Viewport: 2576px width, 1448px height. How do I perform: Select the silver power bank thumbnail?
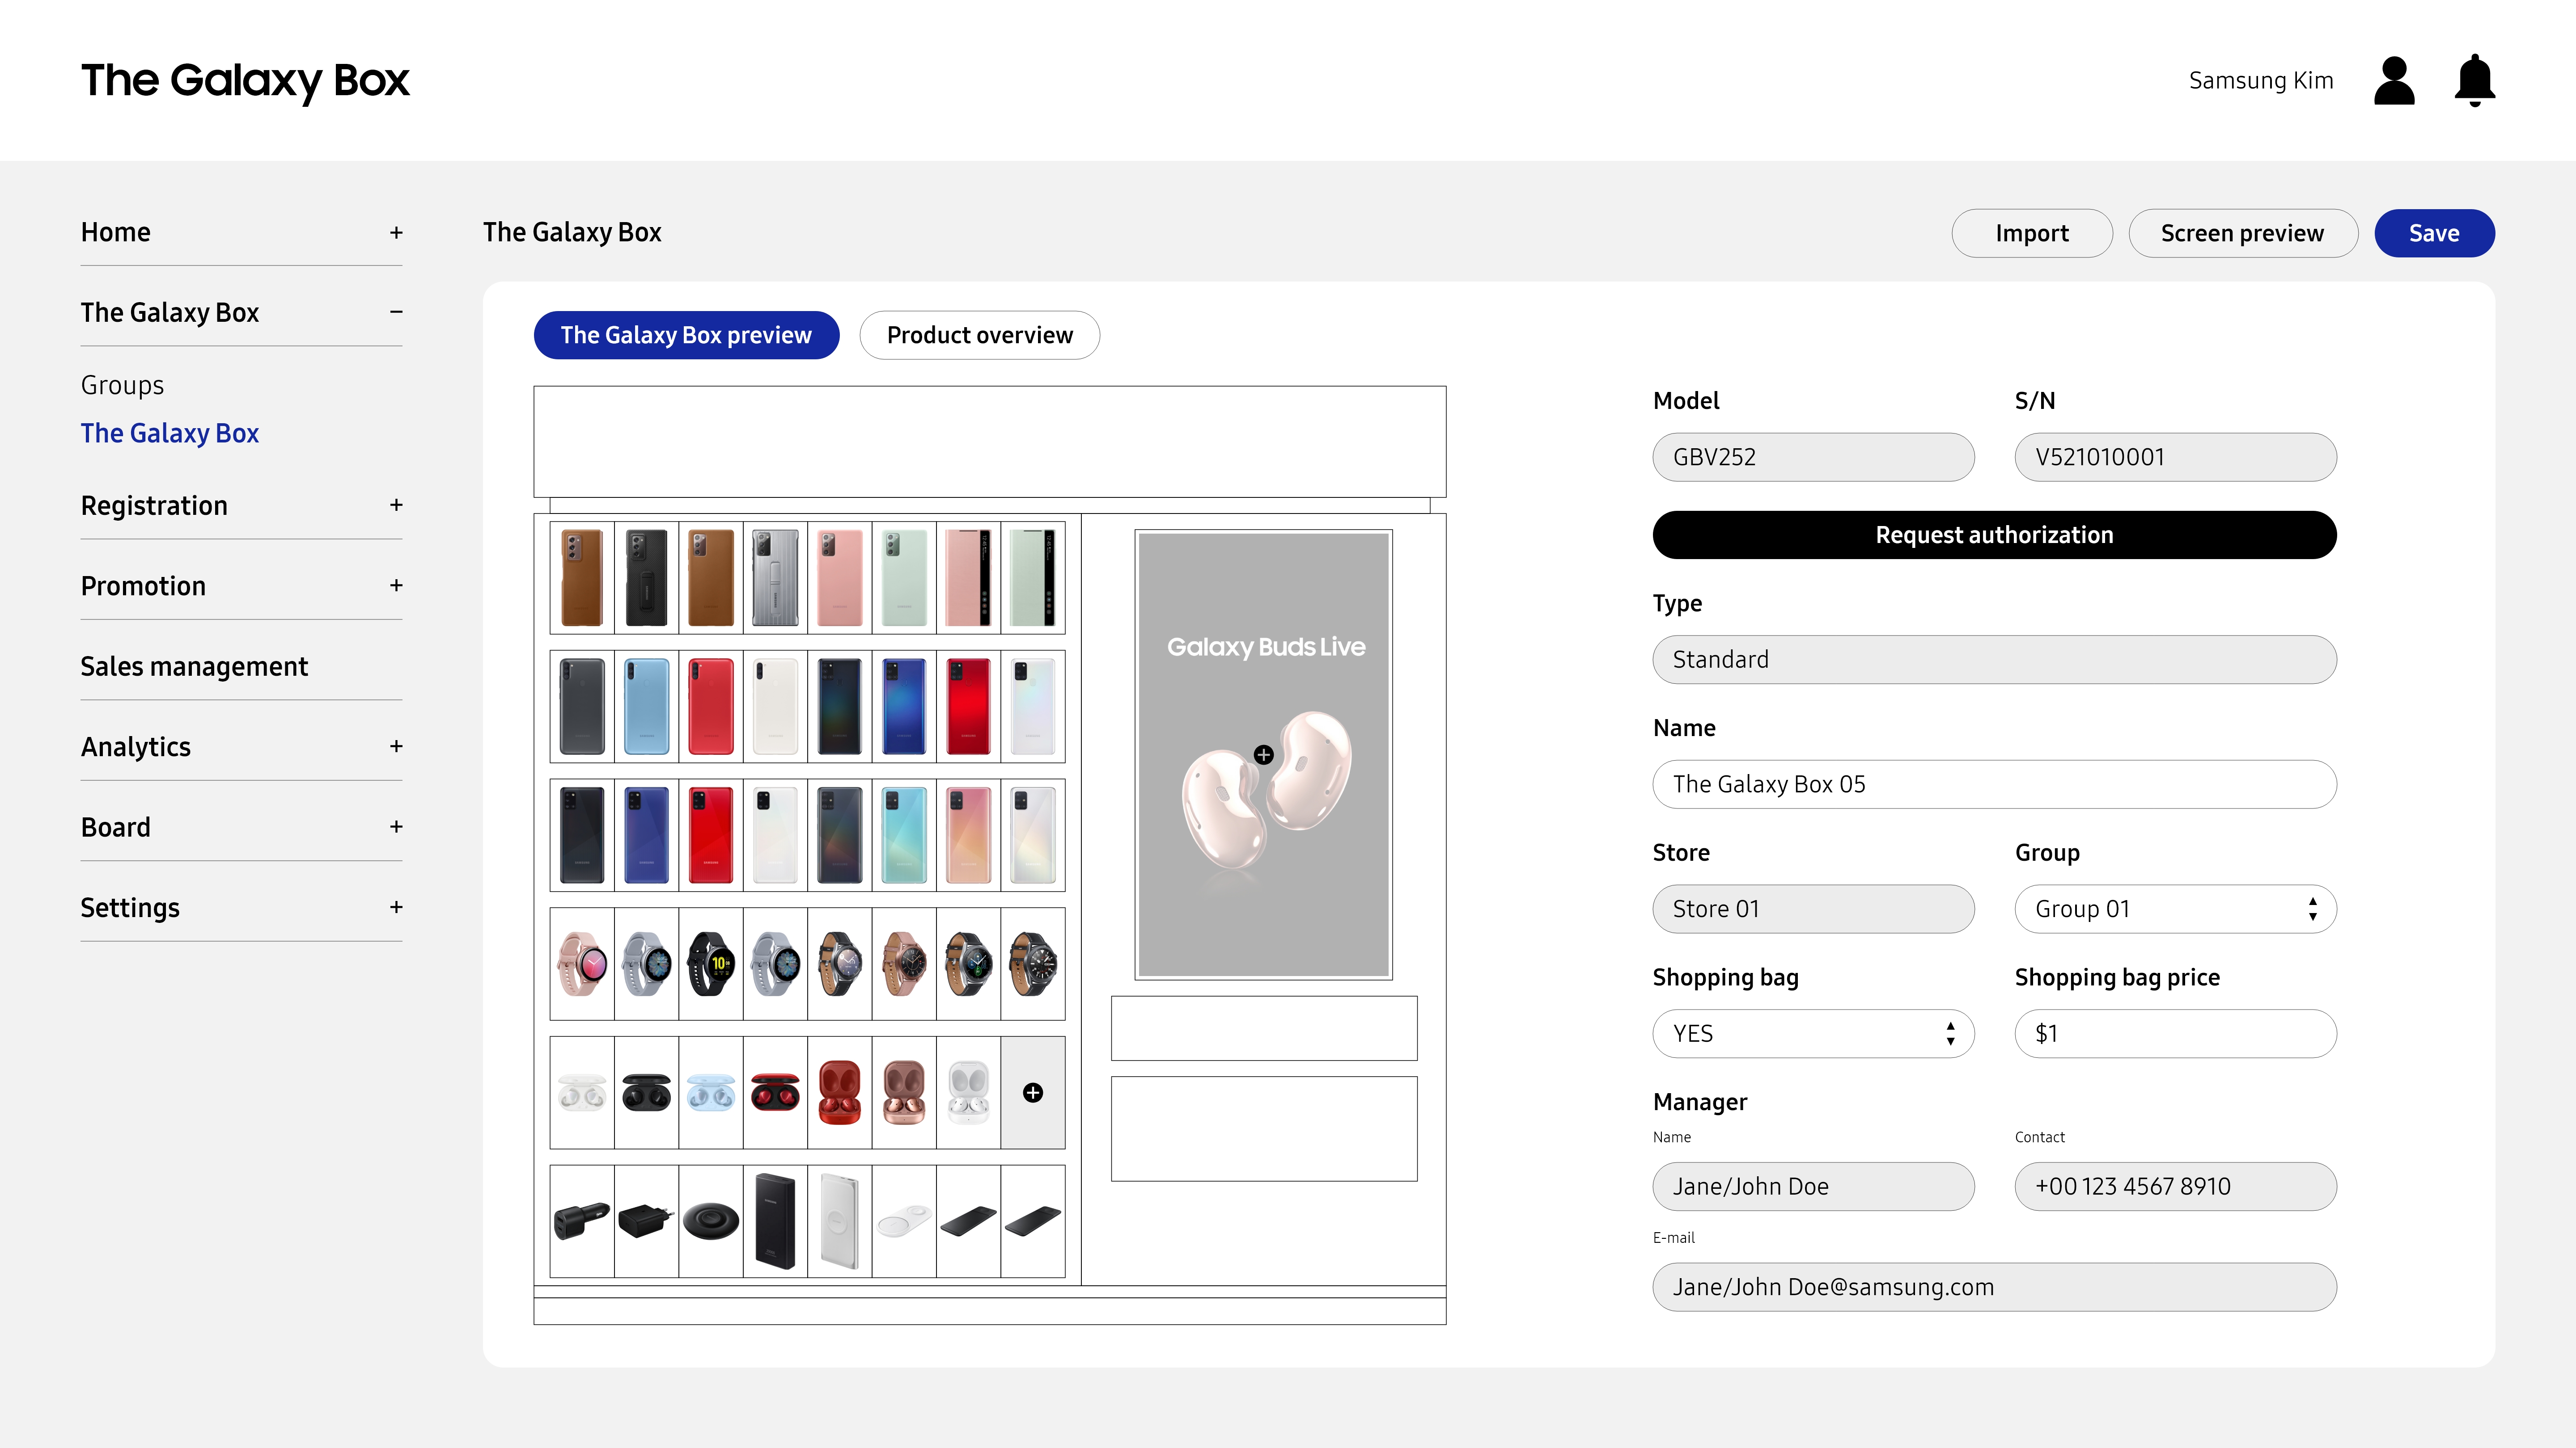point(840,1220)
